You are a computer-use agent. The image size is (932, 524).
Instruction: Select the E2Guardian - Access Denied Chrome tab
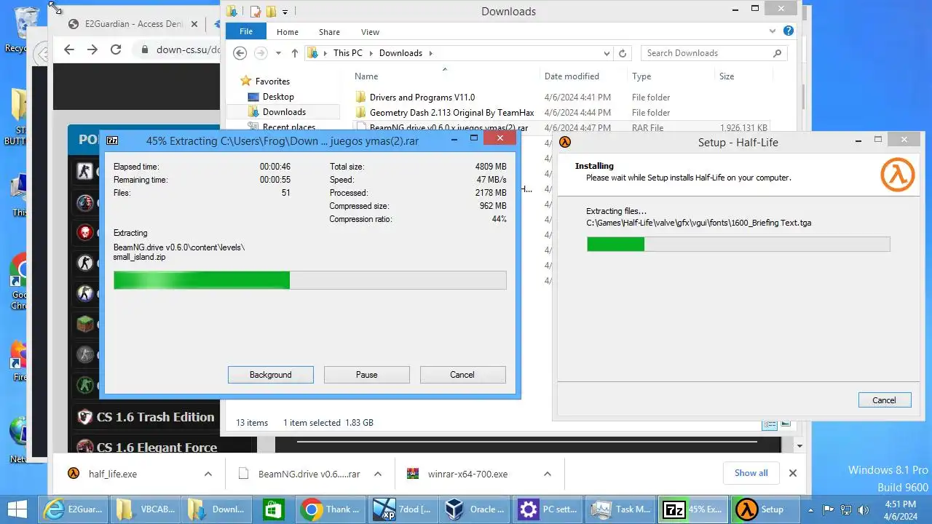tap(133, 23)
